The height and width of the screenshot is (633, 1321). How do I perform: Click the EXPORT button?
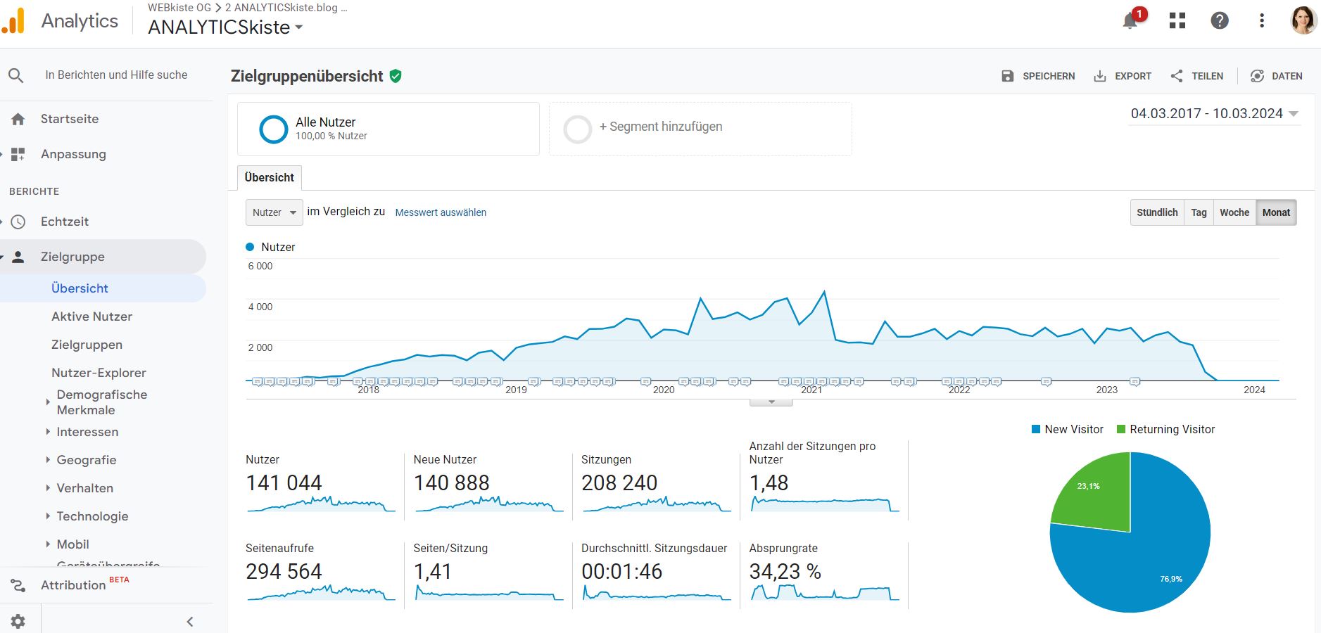click(x=1123, y=76)
